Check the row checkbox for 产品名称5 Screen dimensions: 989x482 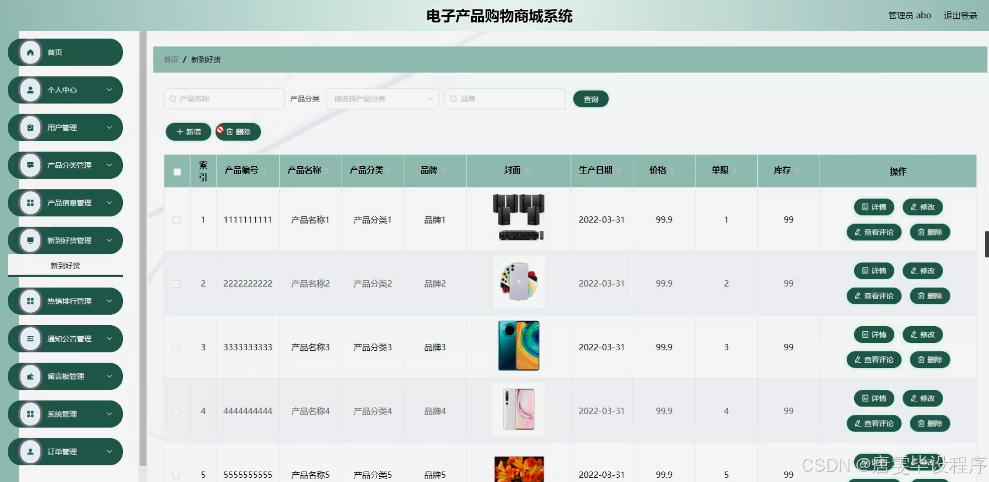coord(177,475)
